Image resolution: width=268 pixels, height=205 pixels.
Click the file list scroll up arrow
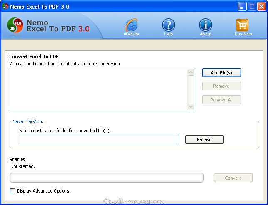pos(191,72)
